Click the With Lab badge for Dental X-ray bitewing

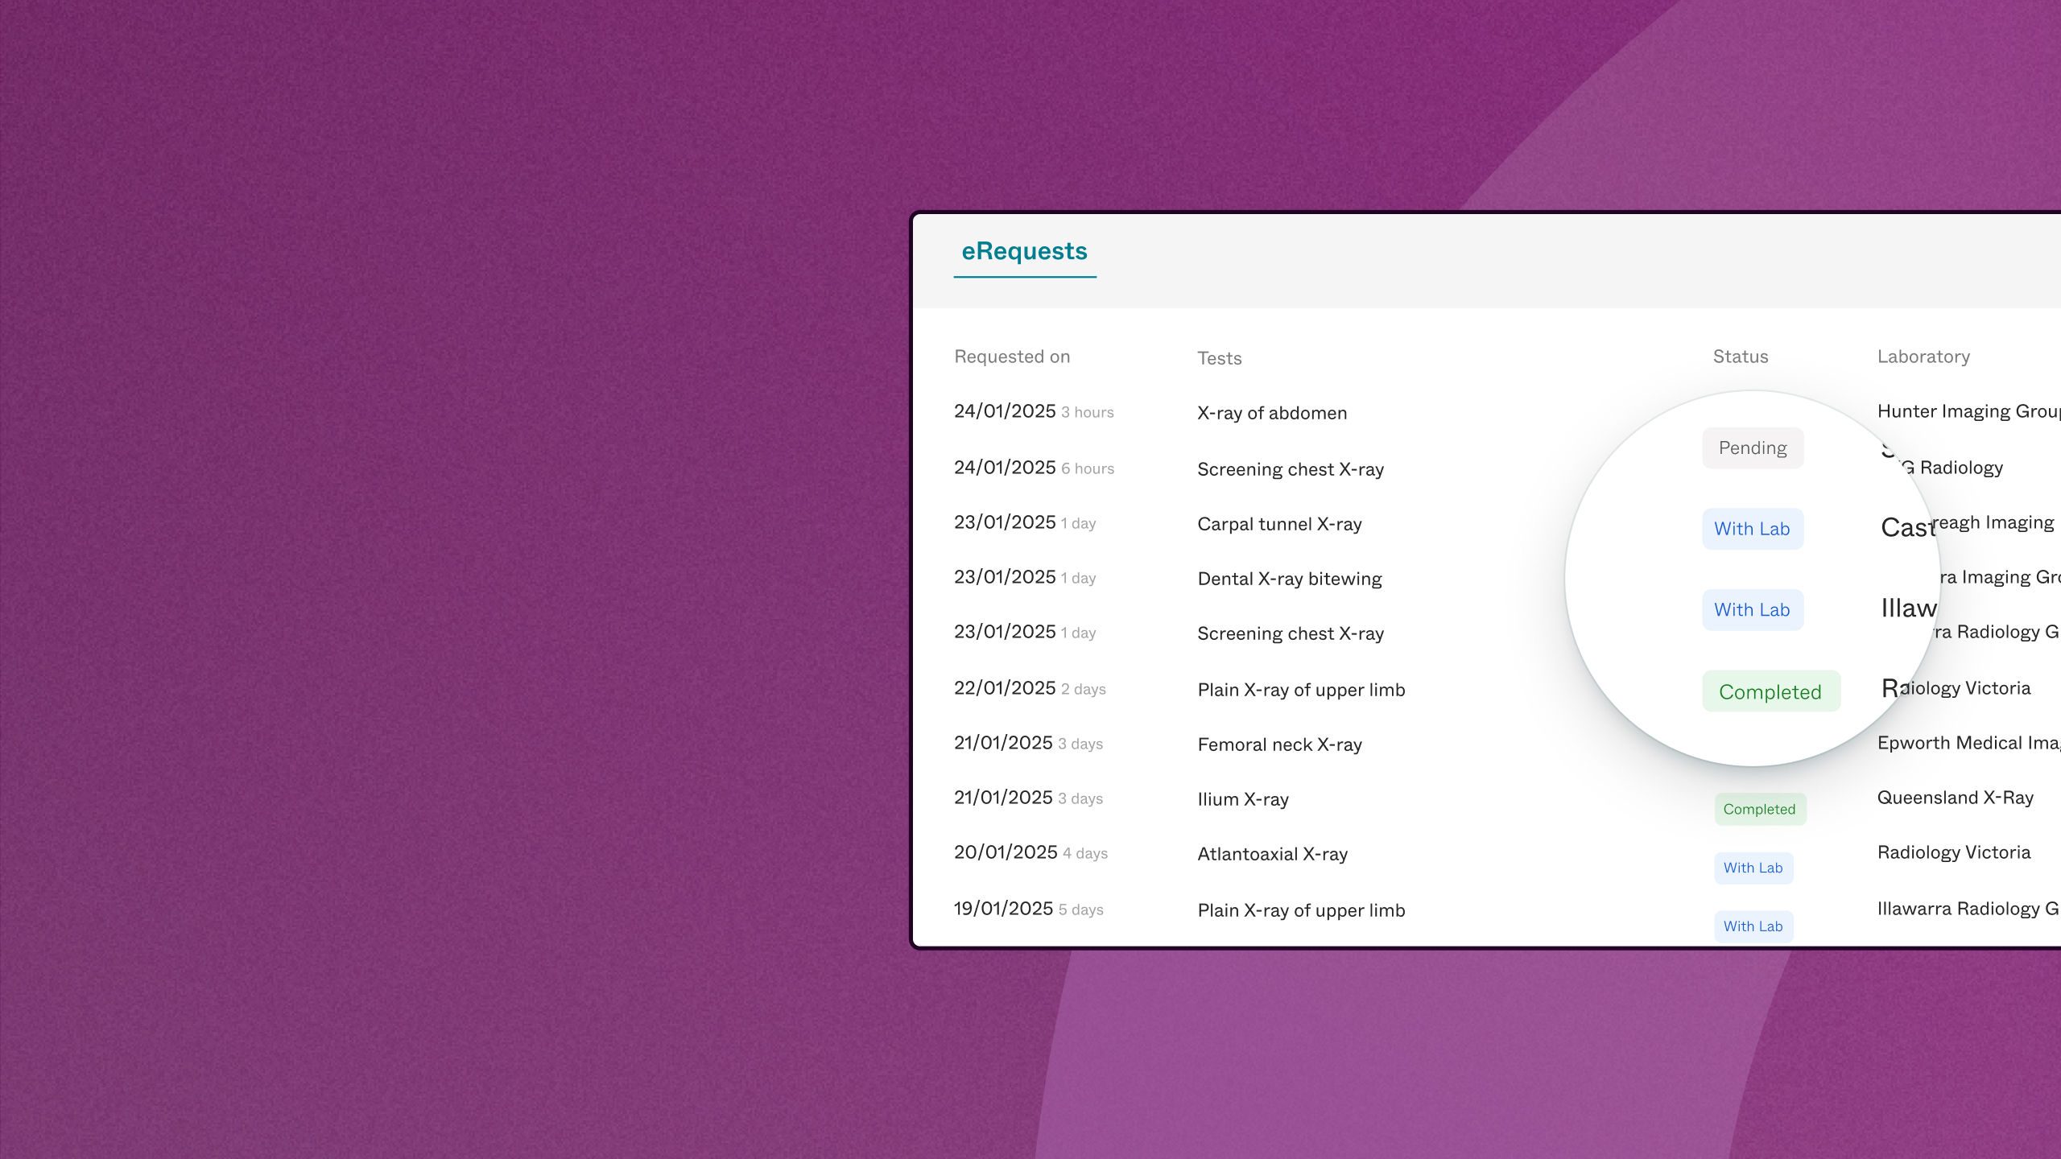click(1753, 609)
